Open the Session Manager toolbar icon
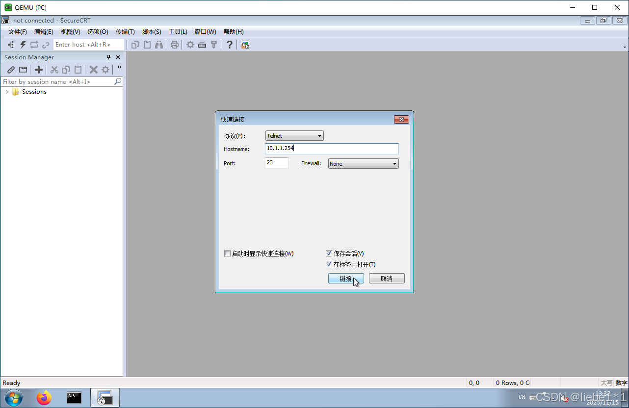629x408 pixels. coord(11,45)
